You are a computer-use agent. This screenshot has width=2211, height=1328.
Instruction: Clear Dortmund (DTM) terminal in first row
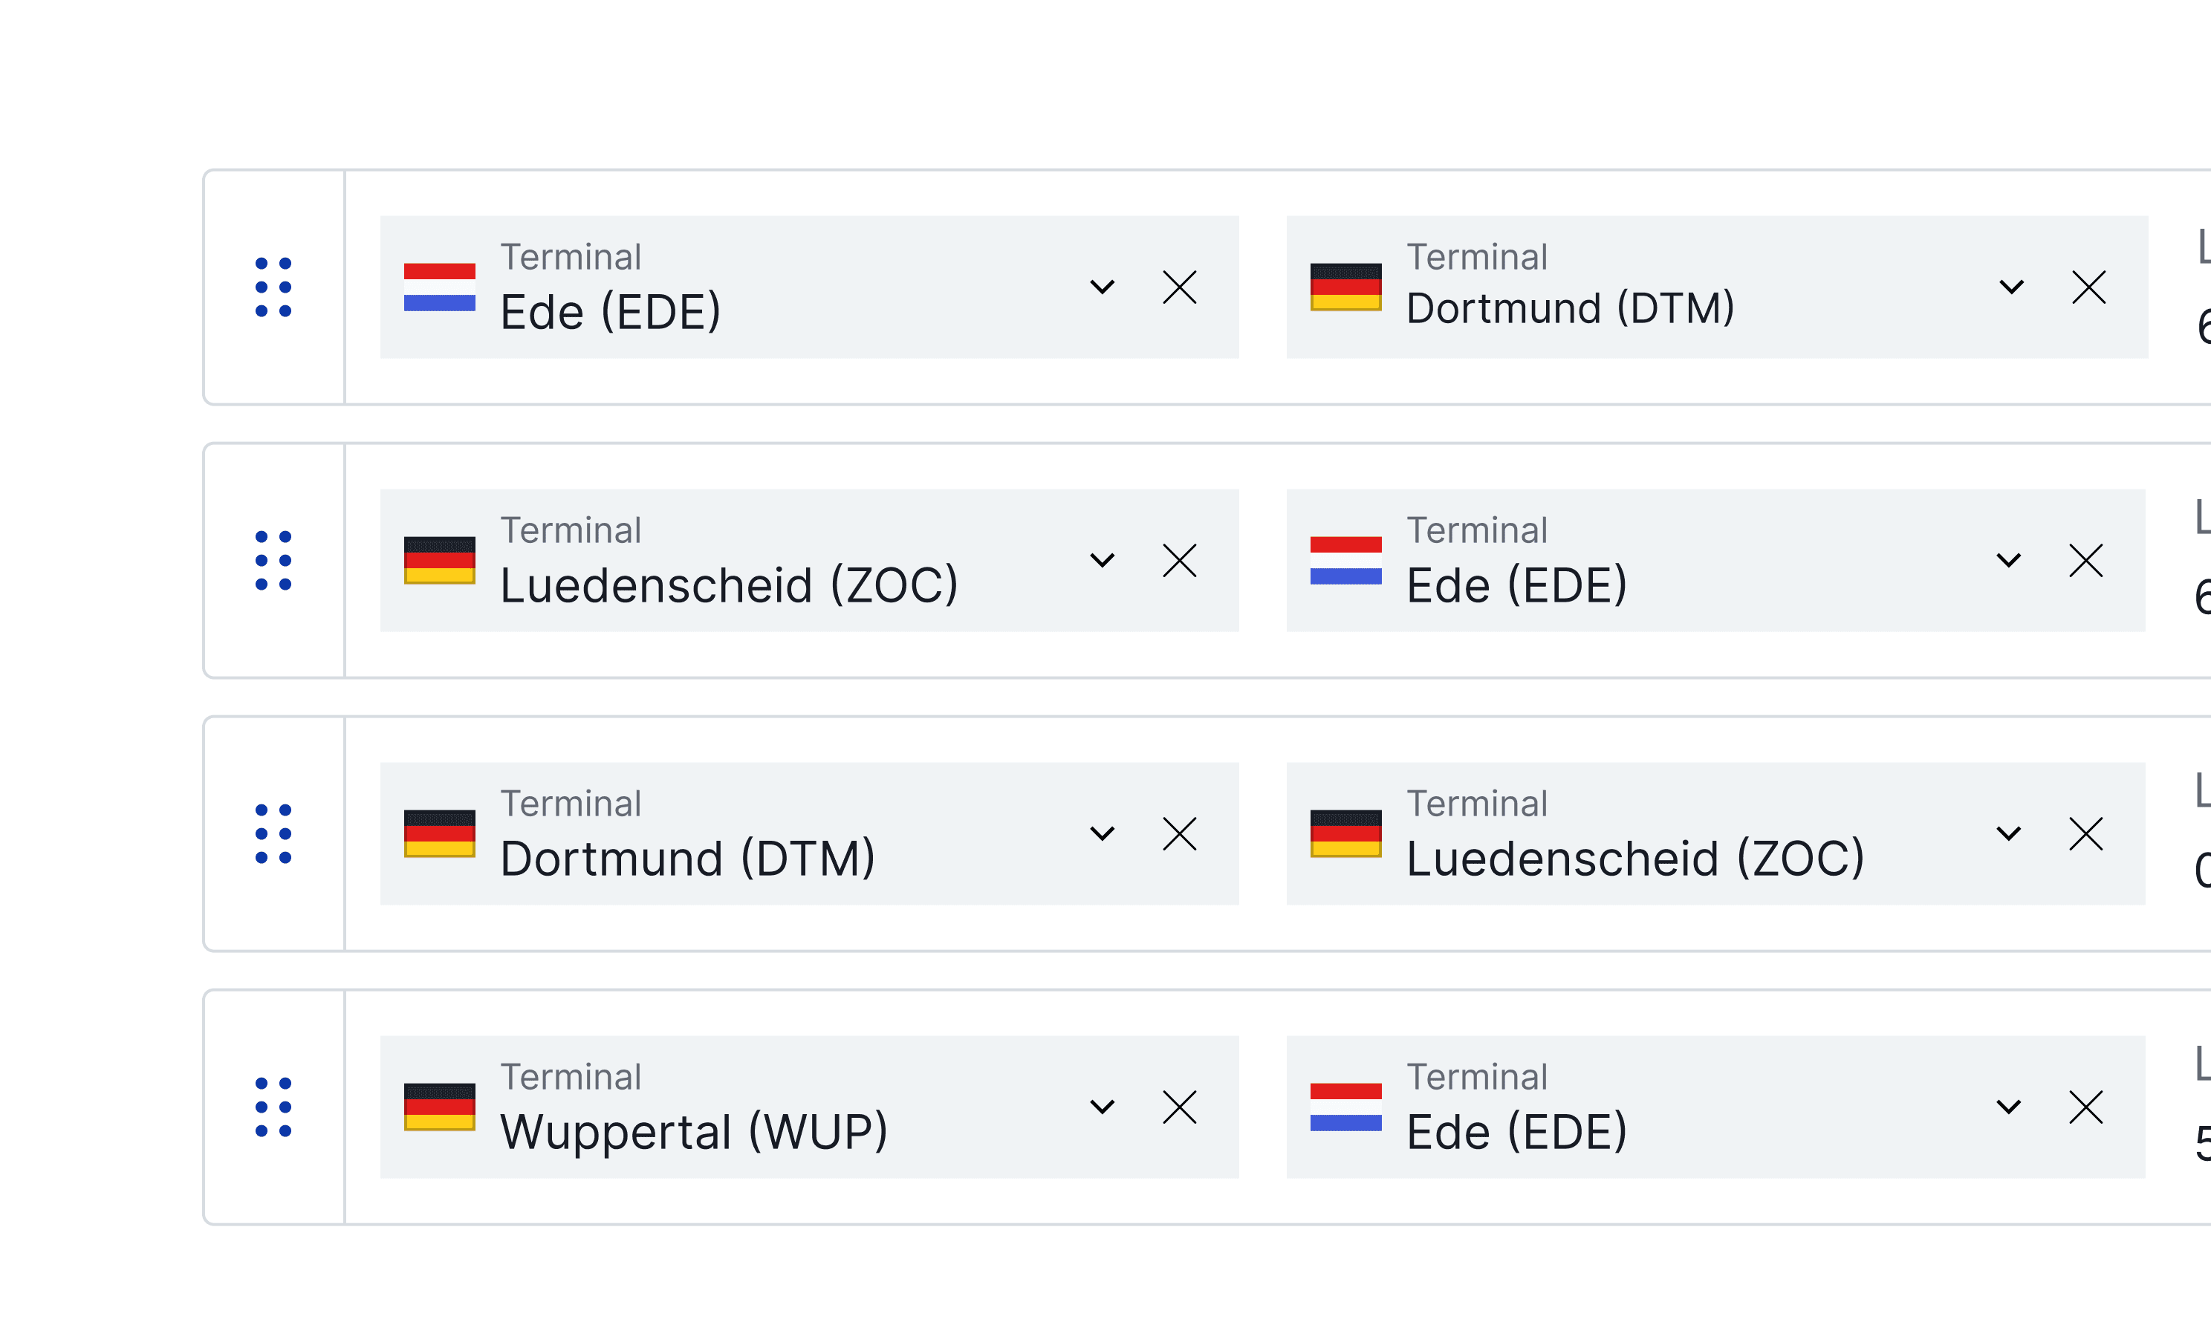point(2088,287)
